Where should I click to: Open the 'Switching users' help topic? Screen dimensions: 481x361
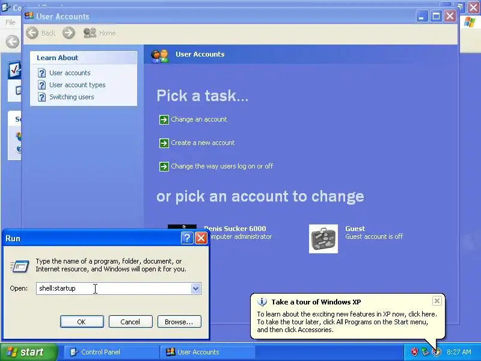click(x=72, y=97)
